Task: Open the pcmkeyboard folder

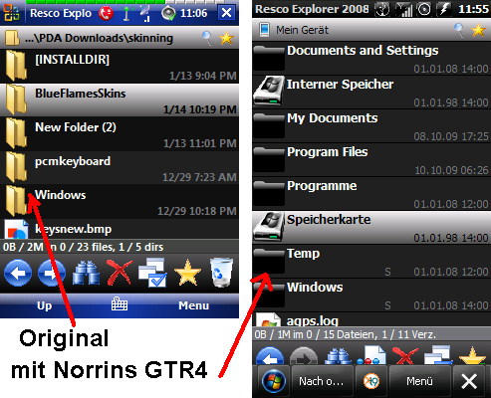Action: point(120,167)
